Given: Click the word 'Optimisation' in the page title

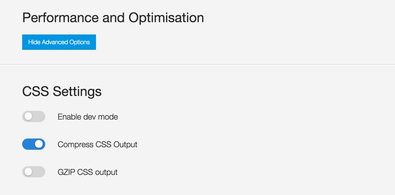Looking at the screenshot, I should (x=166, y=18).
